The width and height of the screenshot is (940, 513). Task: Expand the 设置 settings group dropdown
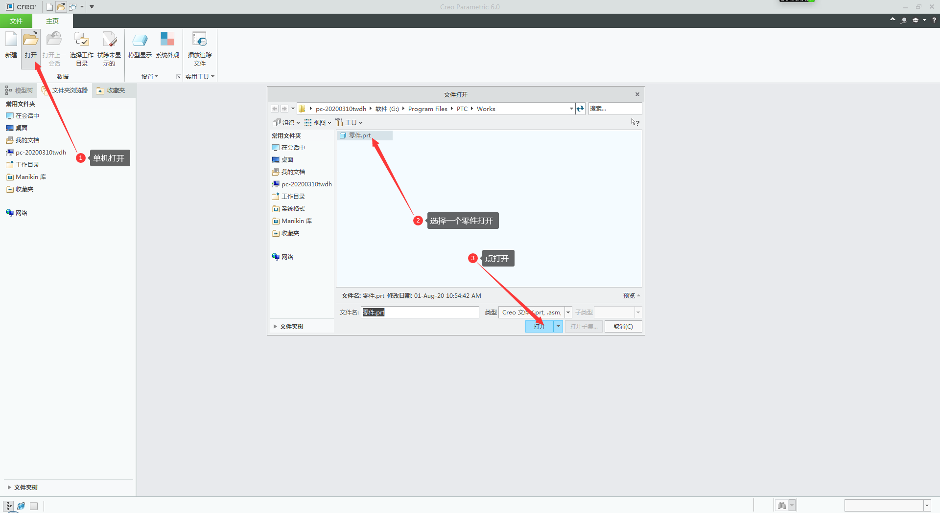click(x=150, y=77)
